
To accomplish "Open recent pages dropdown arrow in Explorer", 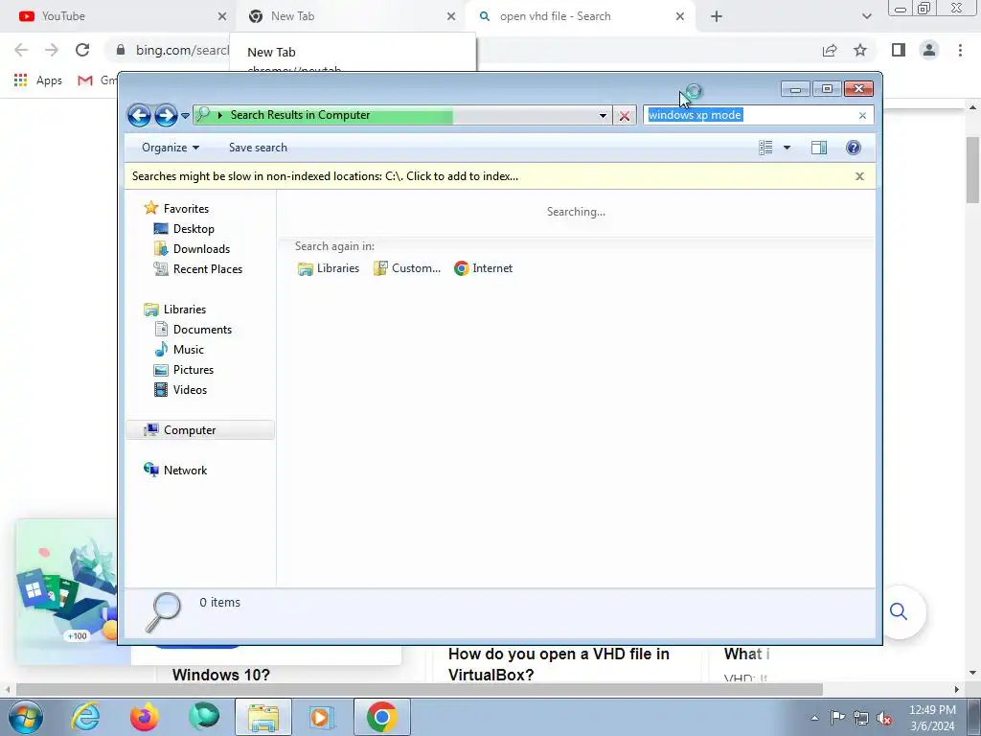I will (x=185, y=116).
